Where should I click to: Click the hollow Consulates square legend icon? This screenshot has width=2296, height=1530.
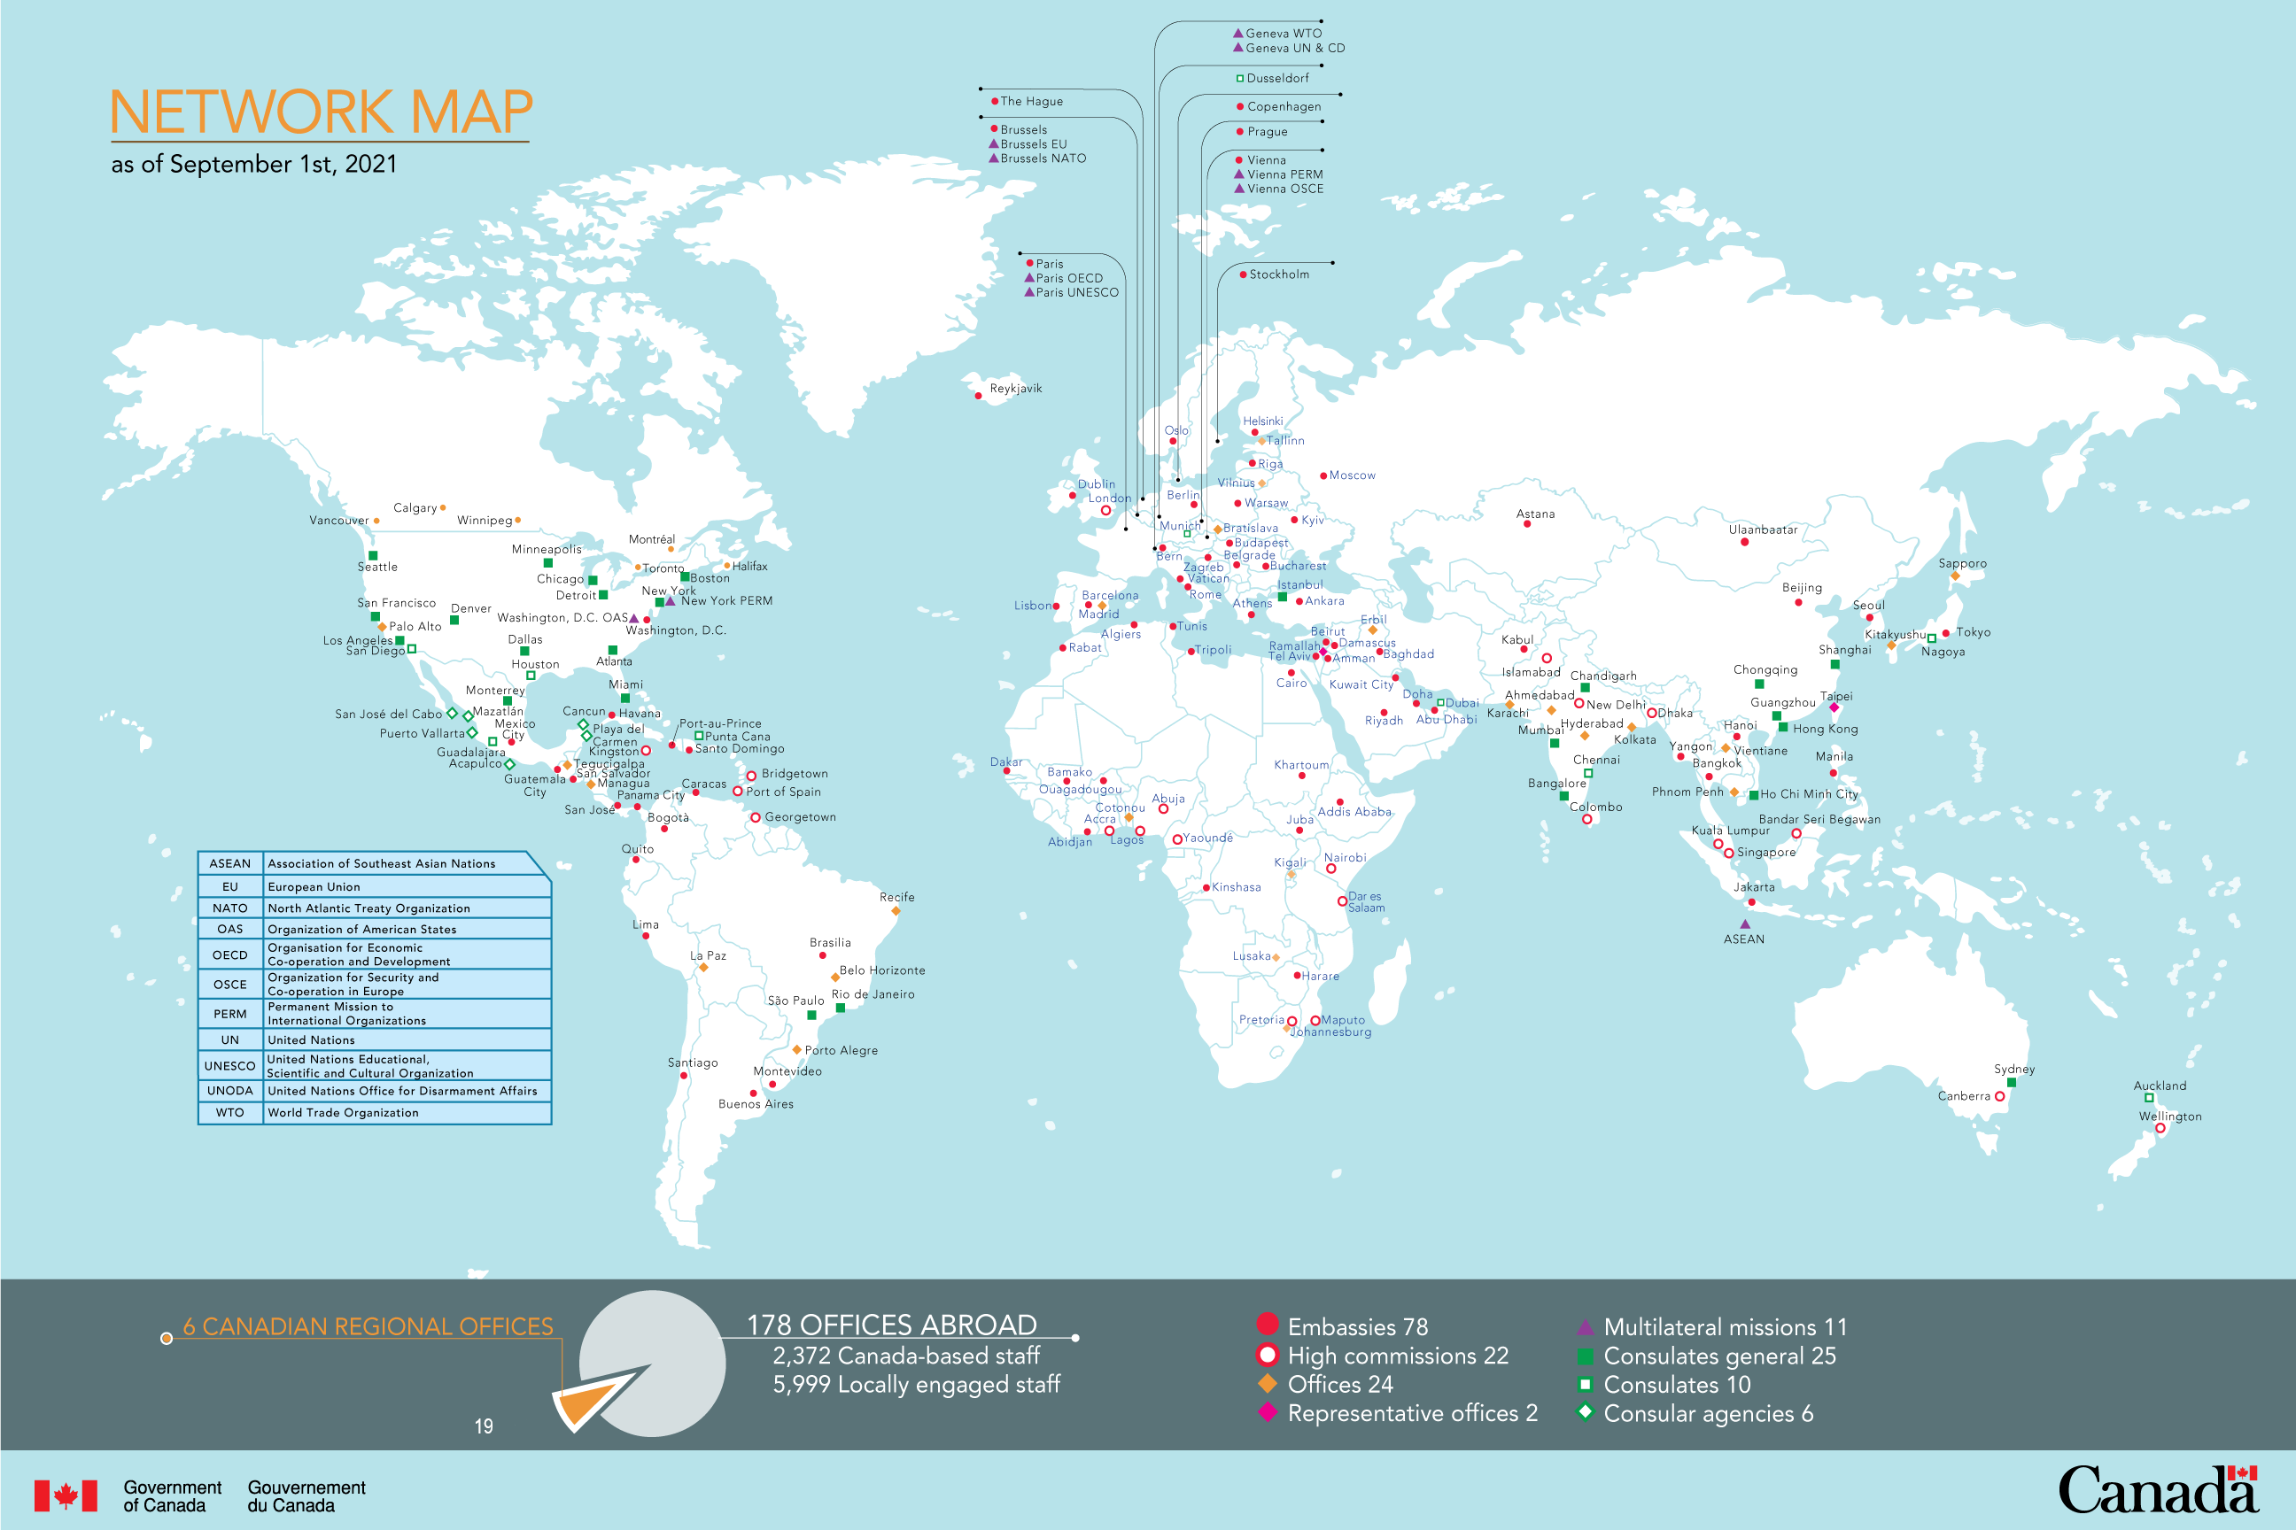(1586, 1384)
